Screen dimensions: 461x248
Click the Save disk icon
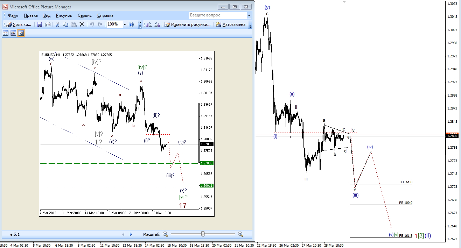coord(40,24)
